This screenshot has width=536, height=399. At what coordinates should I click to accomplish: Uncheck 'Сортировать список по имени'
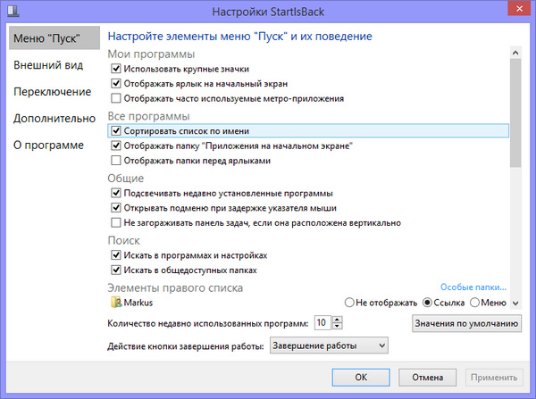coord(115,130)
